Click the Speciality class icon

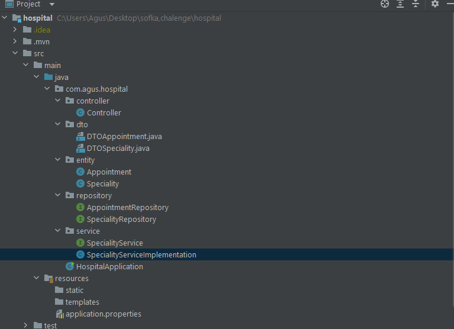click(80, 183)
